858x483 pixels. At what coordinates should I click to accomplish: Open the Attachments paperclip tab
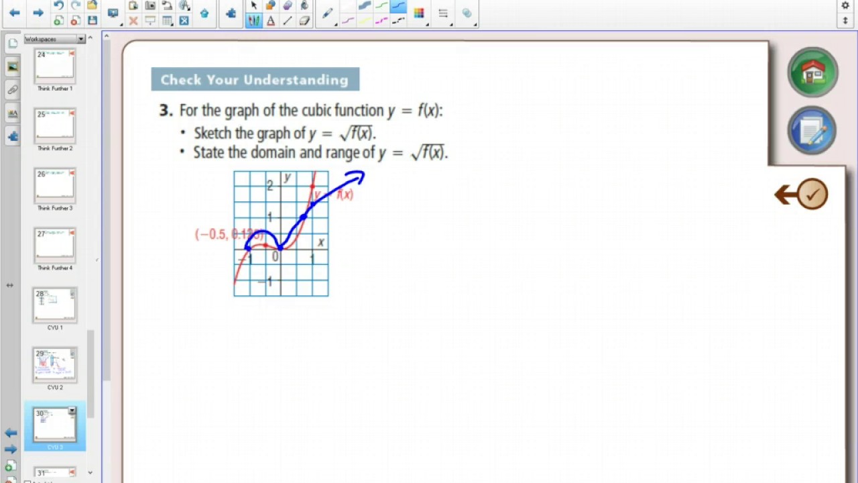click(x=13, y=89)
